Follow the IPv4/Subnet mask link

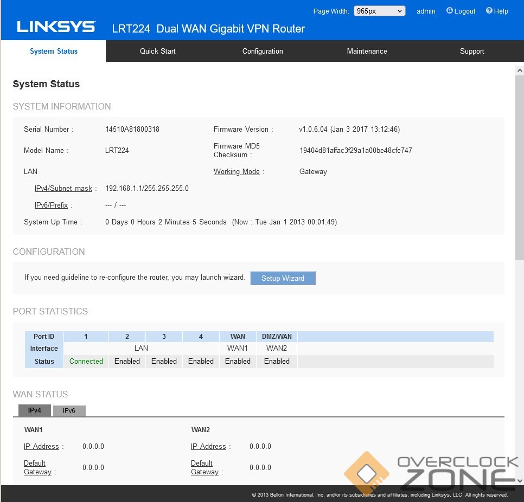[63, 188]
